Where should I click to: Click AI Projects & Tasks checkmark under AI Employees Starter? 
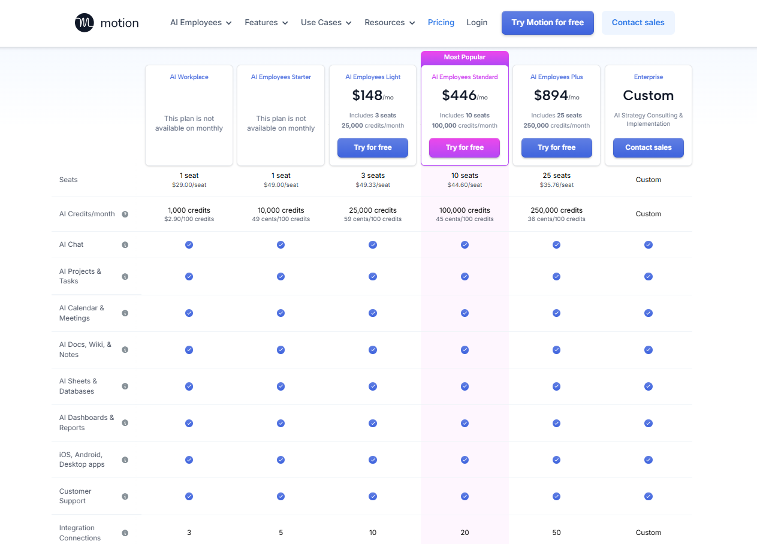pos(281,276)
